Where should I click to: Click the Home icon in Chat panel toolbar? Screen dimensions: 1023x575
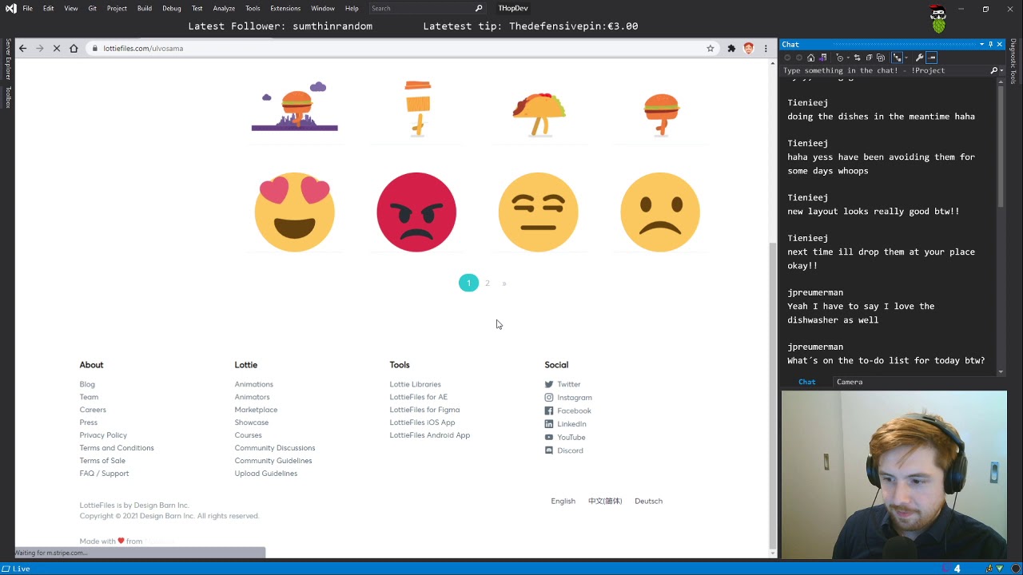[810, 57]
